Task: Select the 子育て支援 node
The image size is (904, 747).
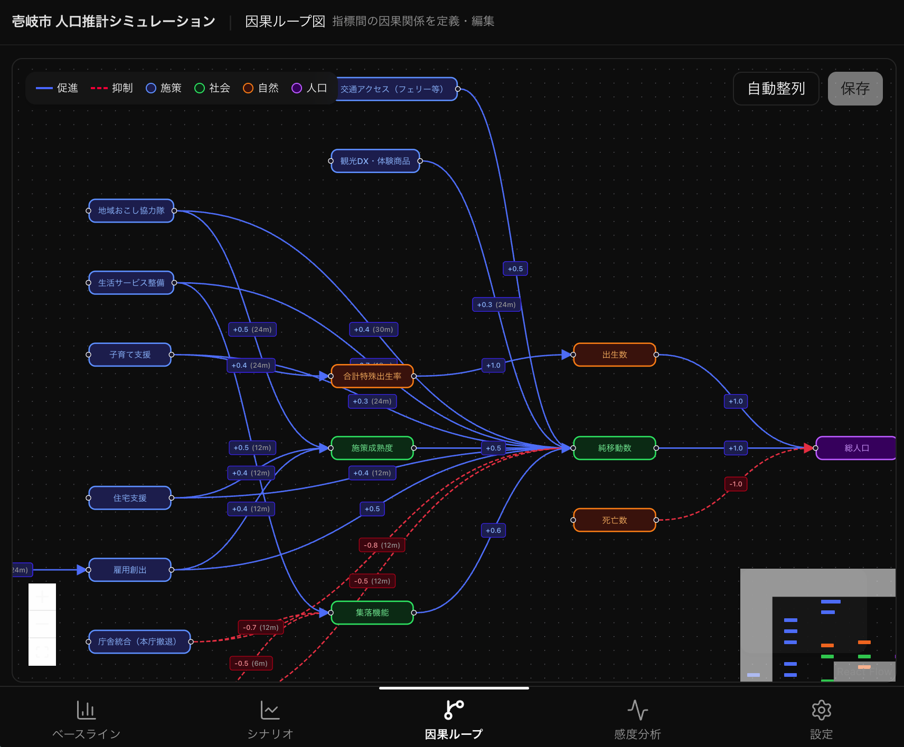Action: click(130, 355)
